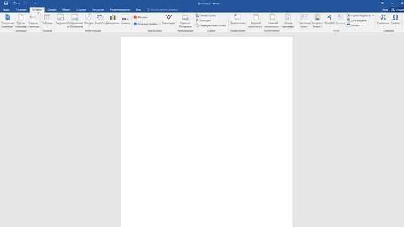Go to the Ссылки tab
The image size is (404, 227).
coord(81,10)
